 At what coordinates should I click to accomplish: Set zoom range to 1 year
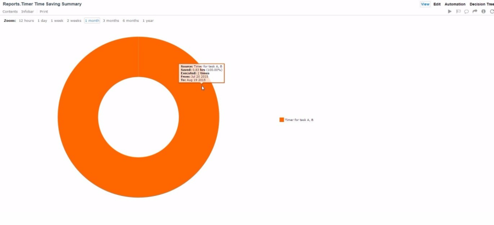pos(148,21)
